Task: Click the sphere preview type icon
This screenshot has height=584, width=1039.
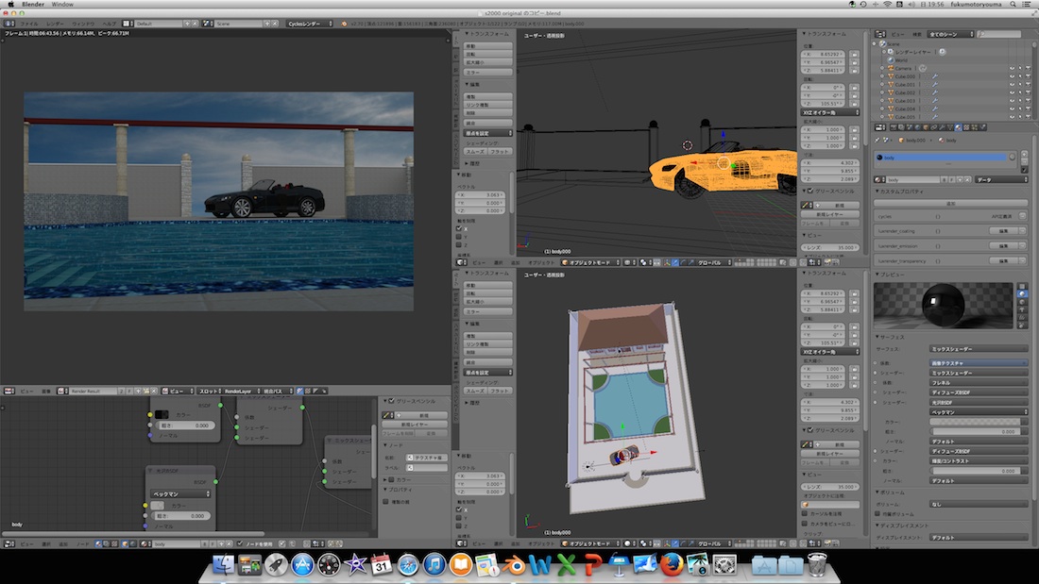Action: click(1022, 294)
